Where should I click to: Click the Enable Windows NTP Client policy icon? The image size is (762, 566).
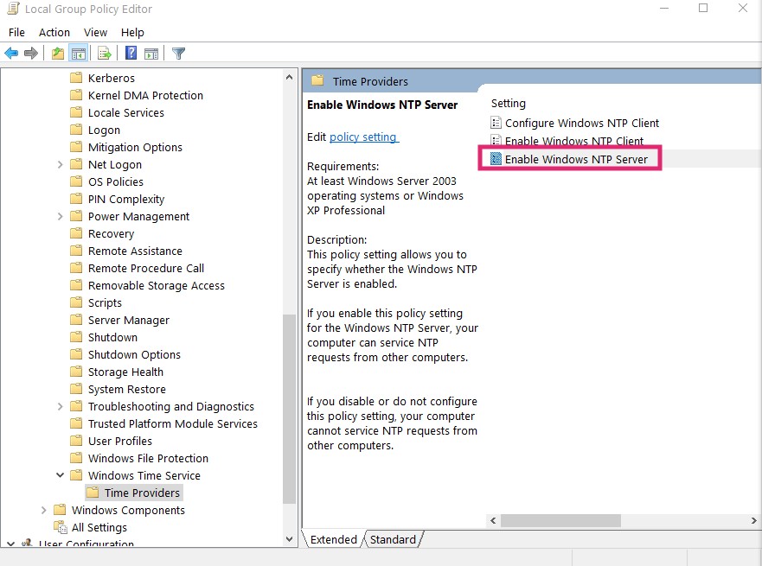click(496, 141)
